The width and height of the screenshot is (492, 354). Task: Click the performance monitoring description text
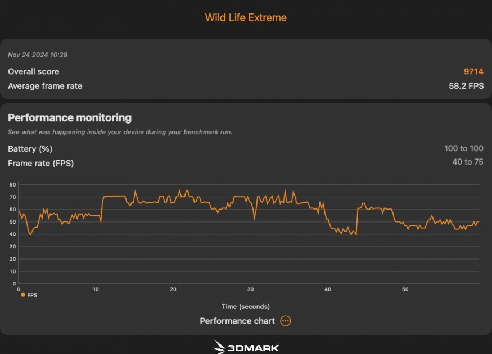click(x=120, y=132)
